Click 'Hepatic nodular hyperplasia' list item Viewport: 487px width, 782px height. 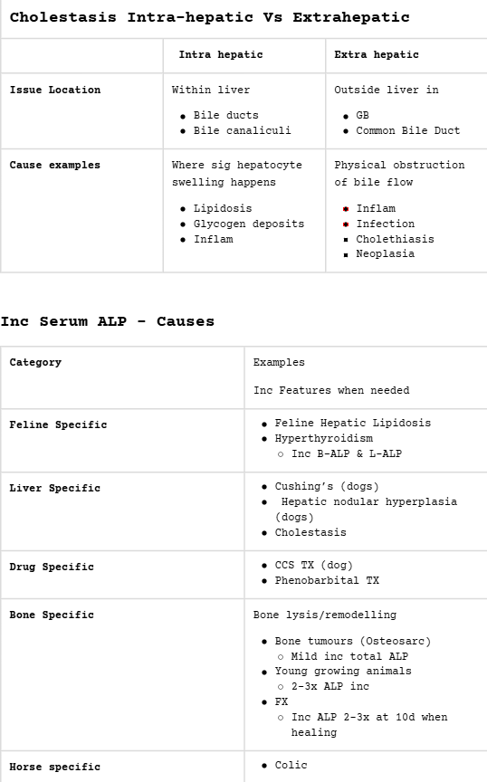tap(368, 501)
